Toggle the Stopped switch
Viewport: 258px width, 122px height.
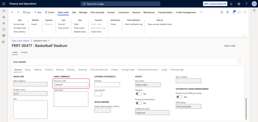[139, 94]
